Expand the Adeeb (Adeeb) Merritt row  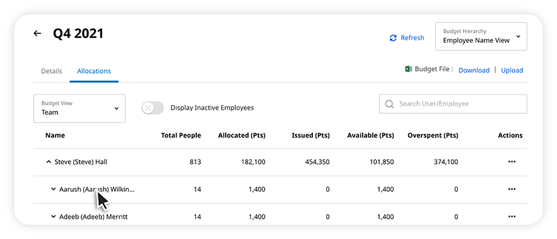(53, 217)
